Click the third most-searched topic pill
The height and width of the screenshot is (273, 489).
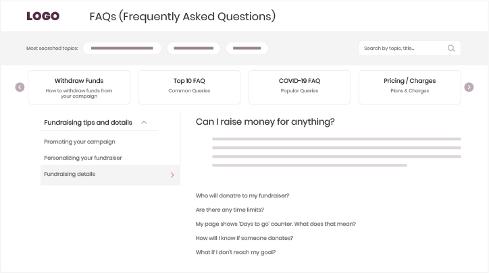(x=247, y=49)
